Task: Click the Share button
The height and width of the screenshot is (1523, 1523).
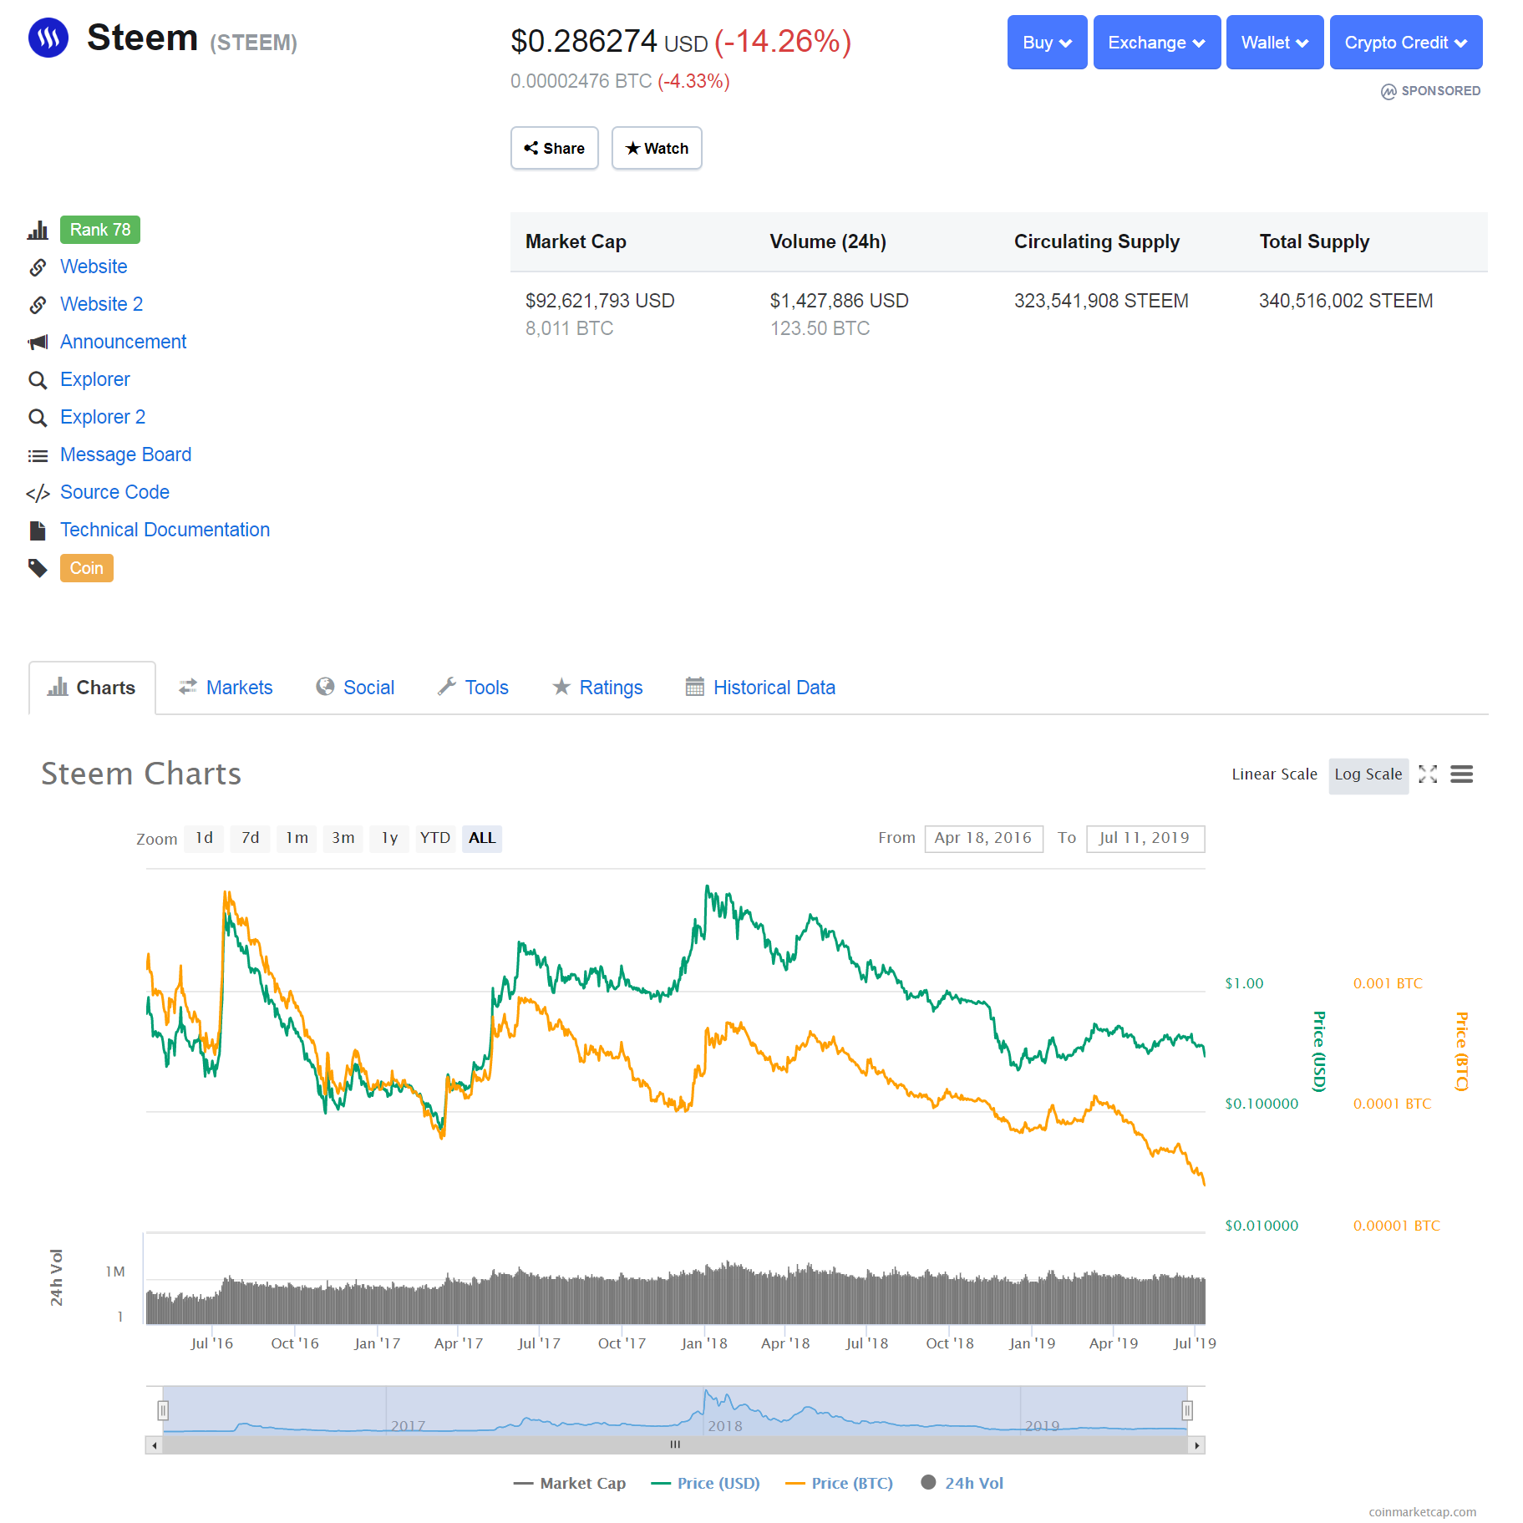Action: (x=555, y=148)
